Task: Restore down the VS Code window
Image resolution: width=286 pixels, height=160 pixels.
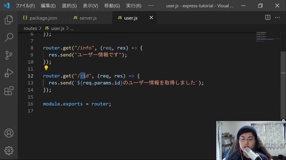Action: point(260,6)
